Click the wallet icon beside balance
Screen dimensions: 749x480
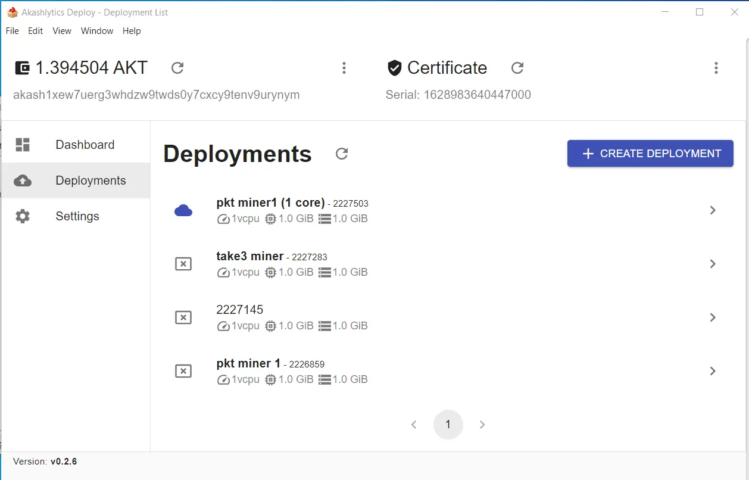[x=22, y=68]
